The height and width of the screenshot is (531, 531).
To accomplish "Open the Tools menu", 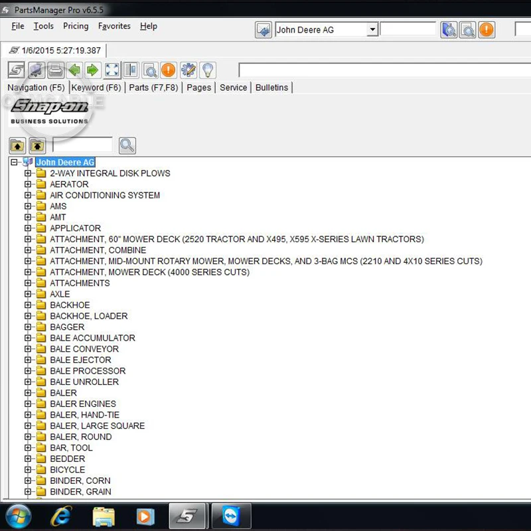I will [x=44, y=26].
